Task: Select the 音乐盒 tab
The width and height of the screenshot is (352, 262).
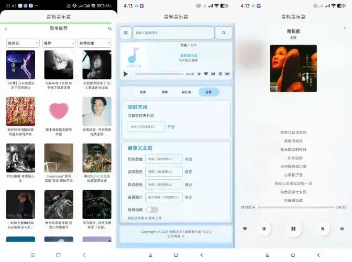Action: (186, 92)
